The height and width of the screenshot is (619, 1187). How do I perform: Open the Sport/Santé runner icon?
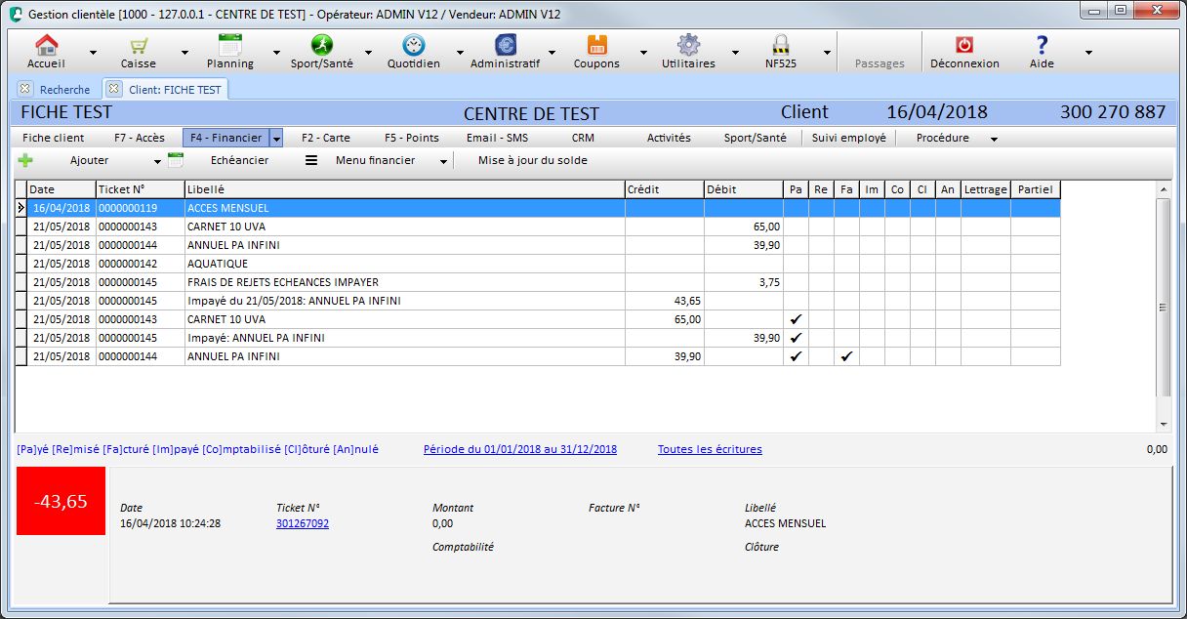point(322,45)
